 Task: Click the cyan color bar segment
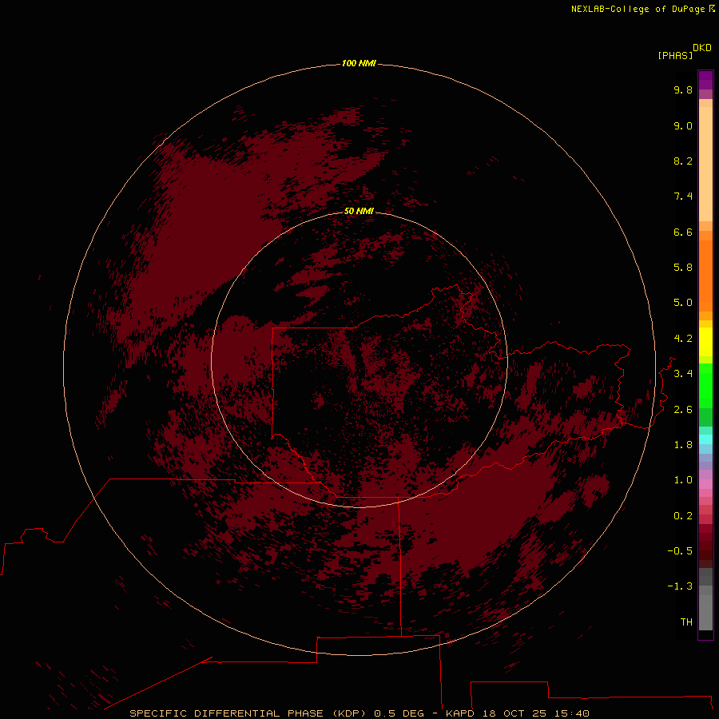pos(705,439)
